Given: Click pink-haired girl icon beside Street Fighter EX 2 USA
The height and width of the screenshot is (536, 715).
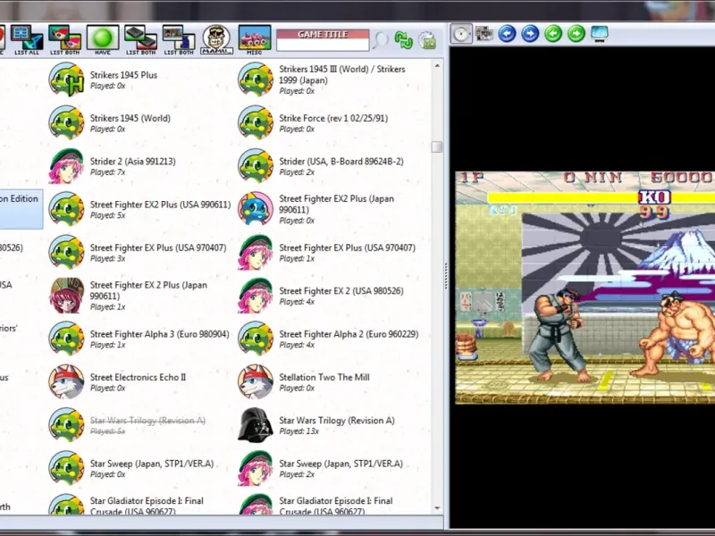Looking at the screenshot, I should point(256,296).
